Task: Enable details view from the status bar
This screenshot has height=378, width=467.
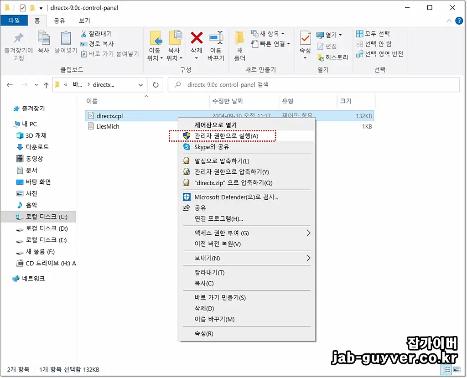Action: pyautogui.click(x=446, y=370)
